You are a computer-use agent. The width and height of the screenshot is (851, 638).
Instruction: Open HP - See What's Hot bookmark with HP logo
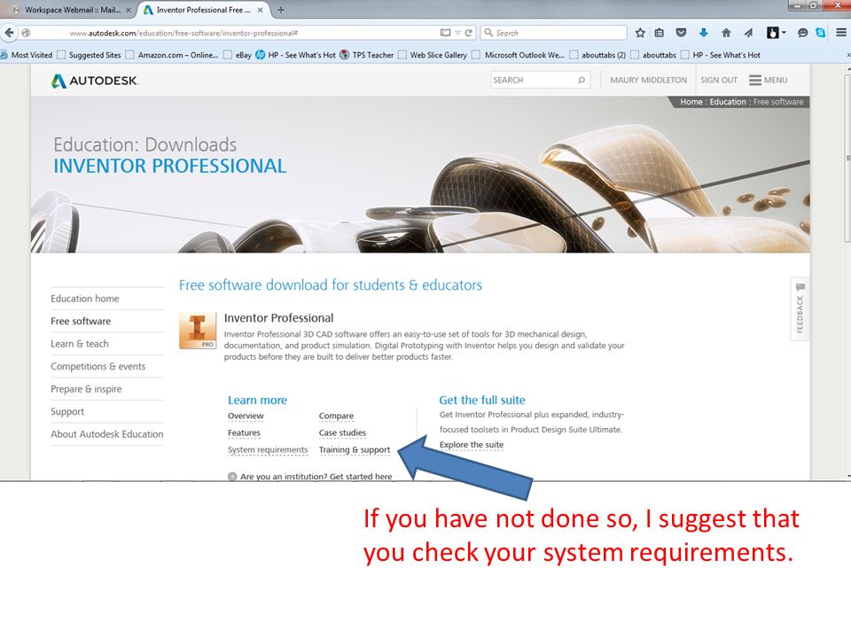[x=296, y=55]
